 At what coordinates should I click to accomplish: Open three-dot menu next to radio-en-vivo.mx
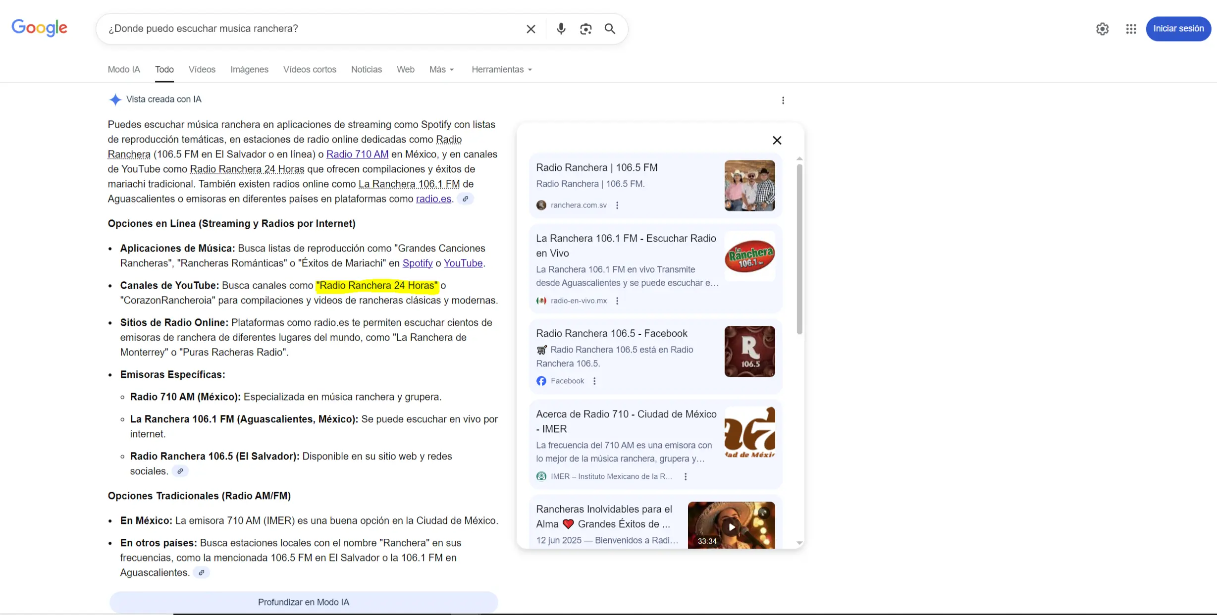617,301
